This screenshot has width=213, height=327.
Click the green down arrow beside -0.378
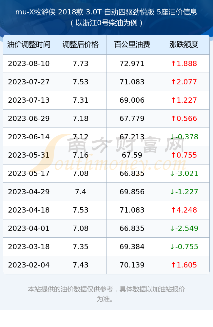pos(172,137)
